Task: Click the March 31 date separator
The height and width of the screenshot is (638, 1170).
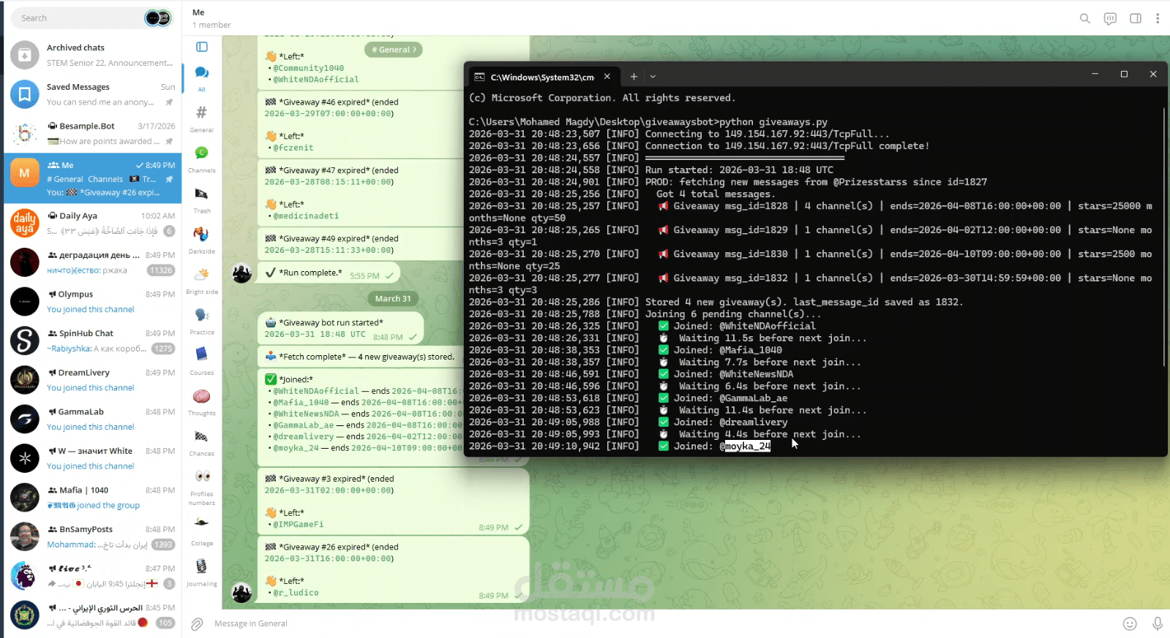Action: 393,298
